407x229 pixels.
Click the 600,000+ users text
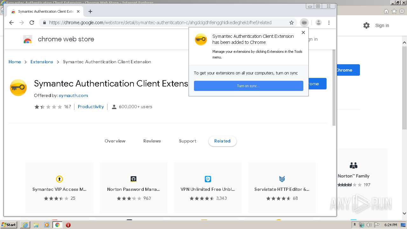click(135, 107)
